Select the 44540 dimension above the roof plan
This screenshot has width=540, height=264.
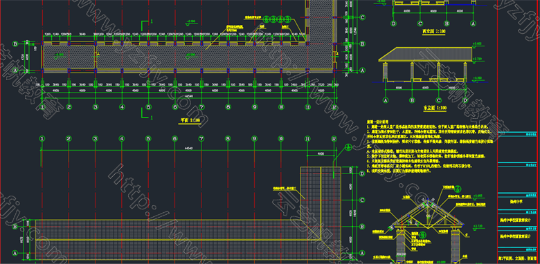click(188, 148)
